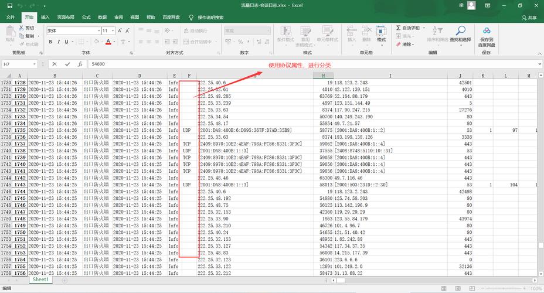Switch to the Formulas (公式) tab
The width and height of the screenshot is (544, 293).
point(86,18)
